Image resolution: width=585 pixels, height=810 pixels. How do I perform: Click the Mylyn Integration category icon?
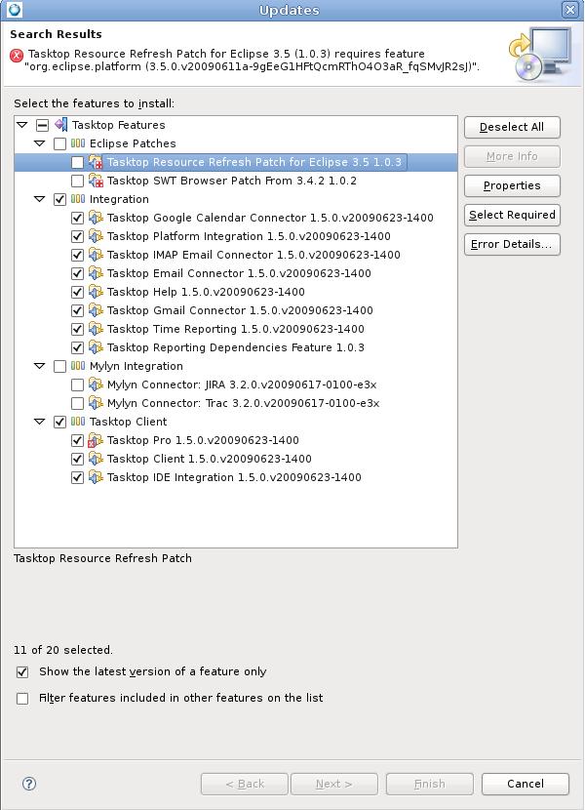(78, 366)
